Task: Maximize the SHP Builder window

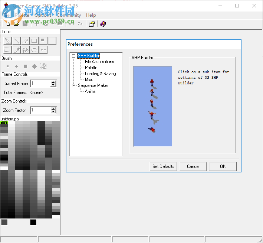Action: [x=237, y=6]
